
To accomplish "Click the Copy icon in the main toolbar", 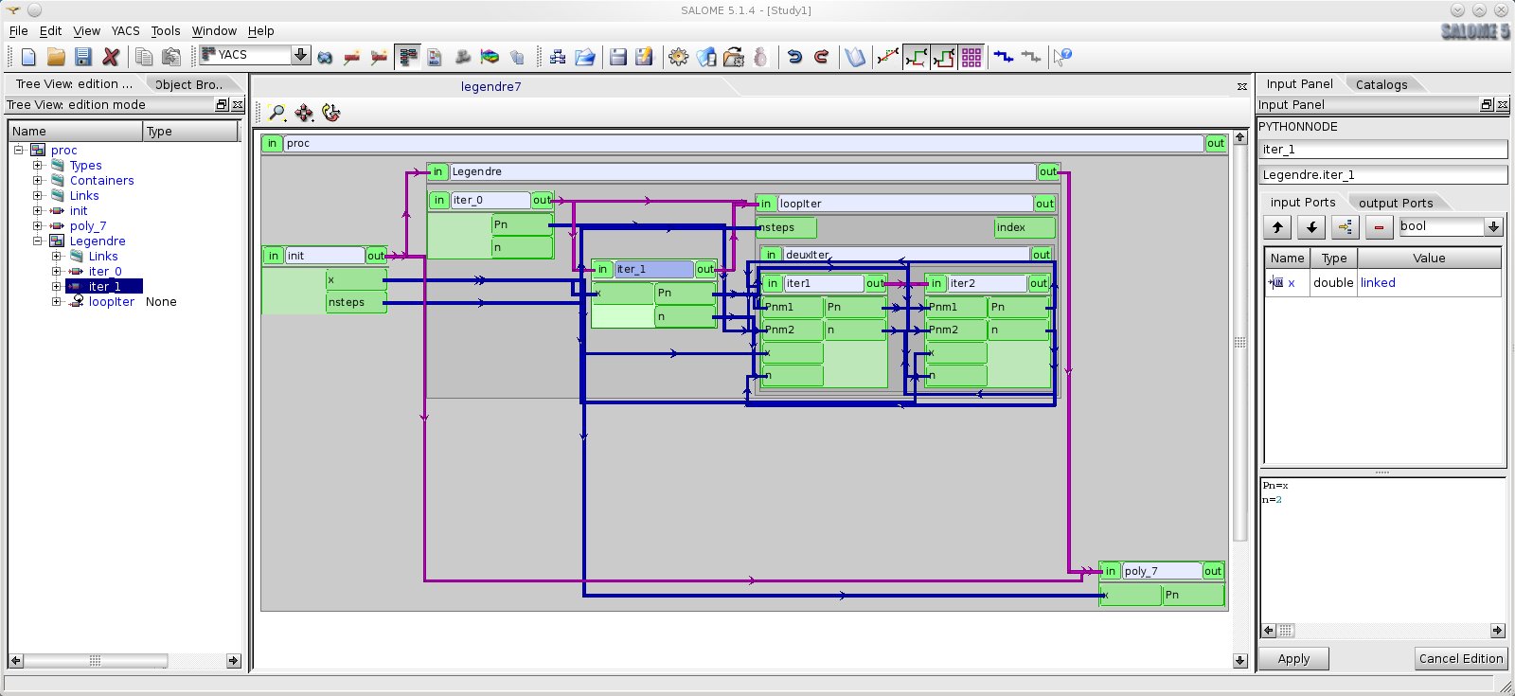I will (144, 57).
